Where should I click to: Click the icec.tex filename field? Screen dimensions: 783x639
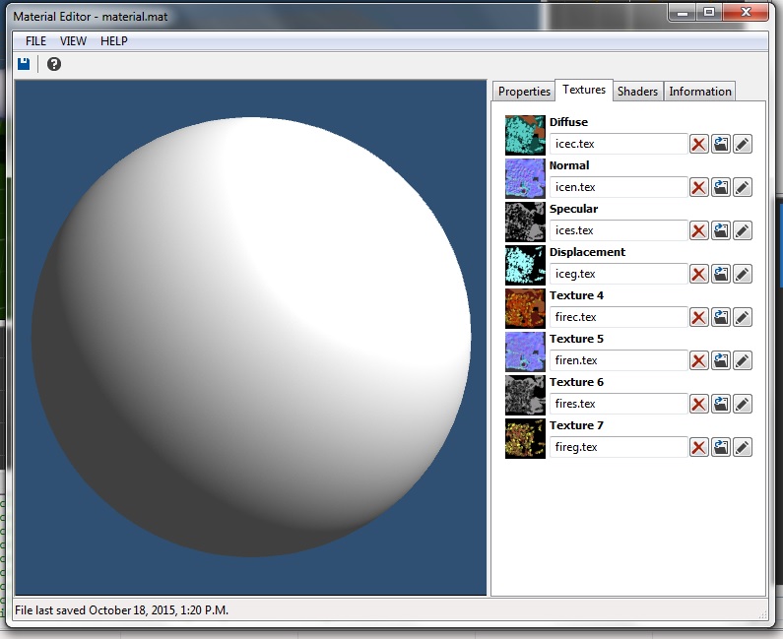619,144
